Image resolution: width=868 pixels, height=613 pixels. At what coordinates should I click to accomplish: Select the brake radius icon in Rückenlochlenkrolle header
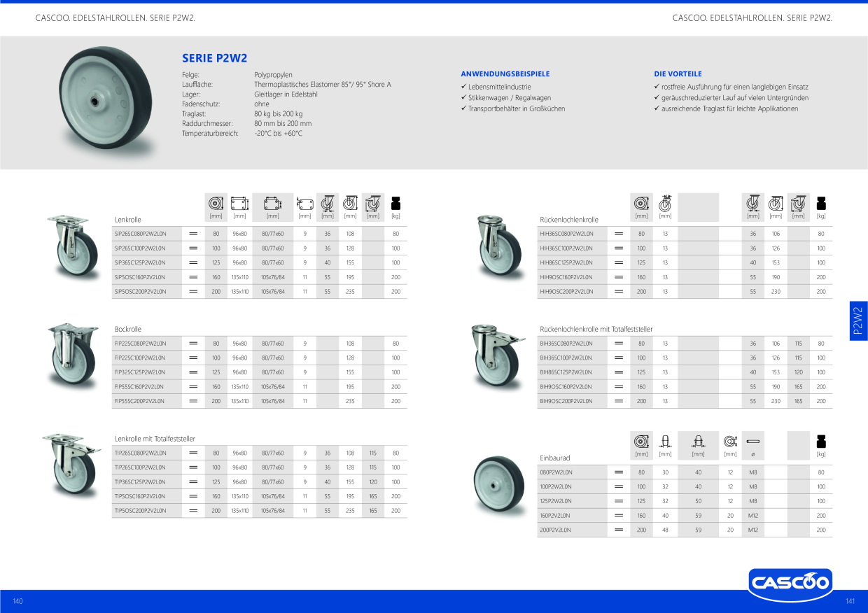799,203
